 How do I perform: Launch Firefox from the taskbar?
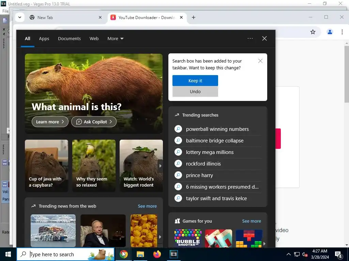pos(157,254)
